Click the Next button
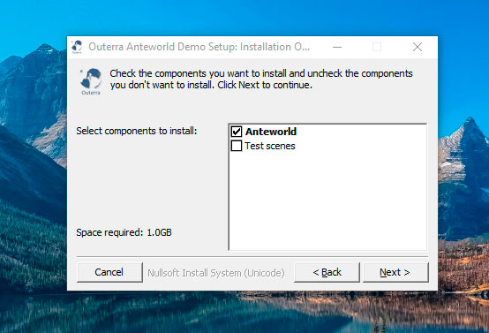Viewport: 489px width, 333px height. pos(395,272)
